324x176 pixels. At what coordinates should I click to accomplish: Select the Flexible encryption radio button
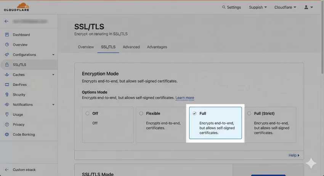(x=141, y=113)
